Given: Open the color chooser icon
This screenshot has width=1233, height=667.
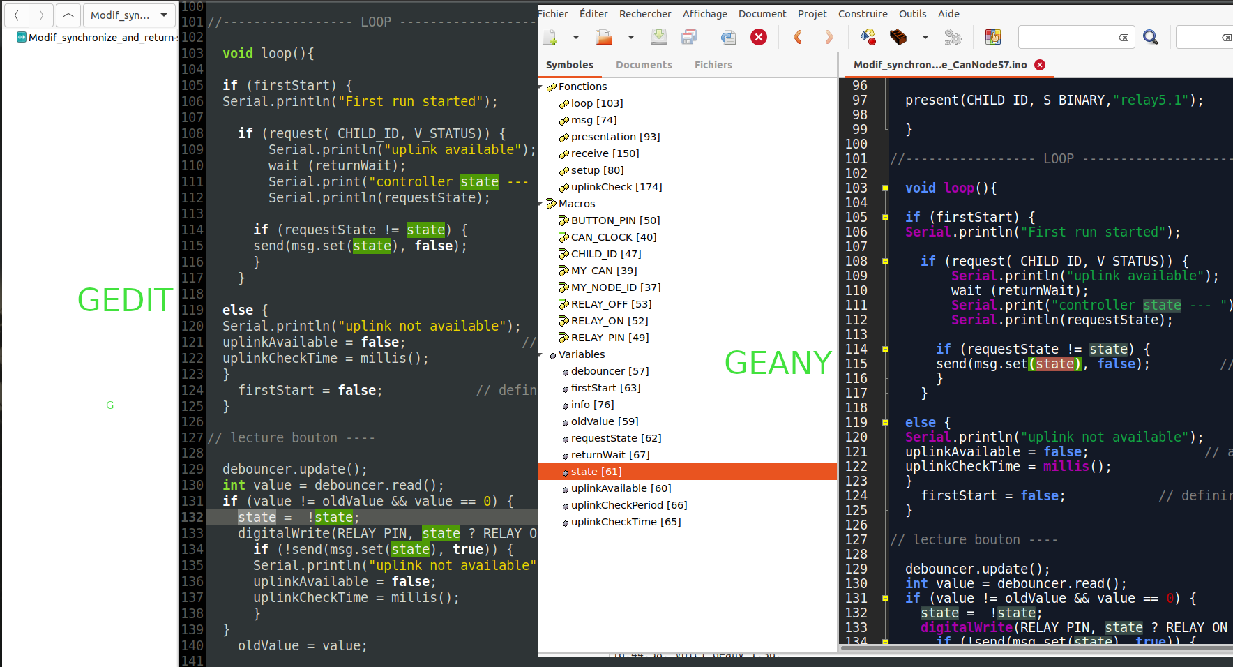Looking at the screenshot, I should (992, 37).
